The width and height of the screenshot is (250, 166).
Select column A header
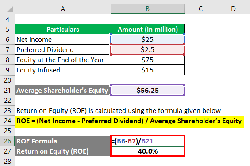63,9
